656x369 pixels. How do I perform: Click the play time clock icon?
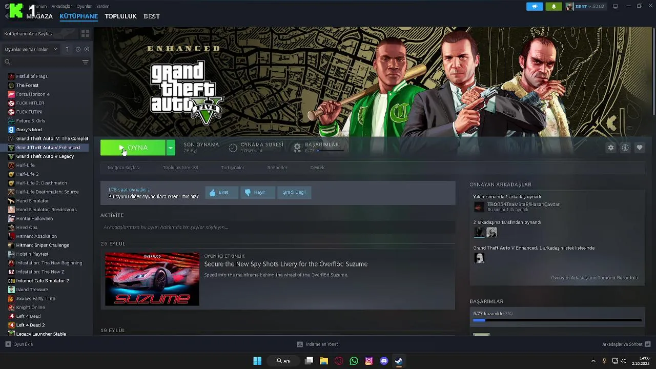pos(233,148)
